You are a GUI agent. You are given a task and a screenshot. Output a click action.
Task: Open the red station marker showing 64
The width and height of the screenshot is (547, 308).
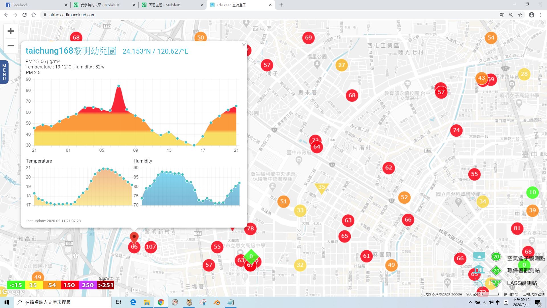(317, 147)
